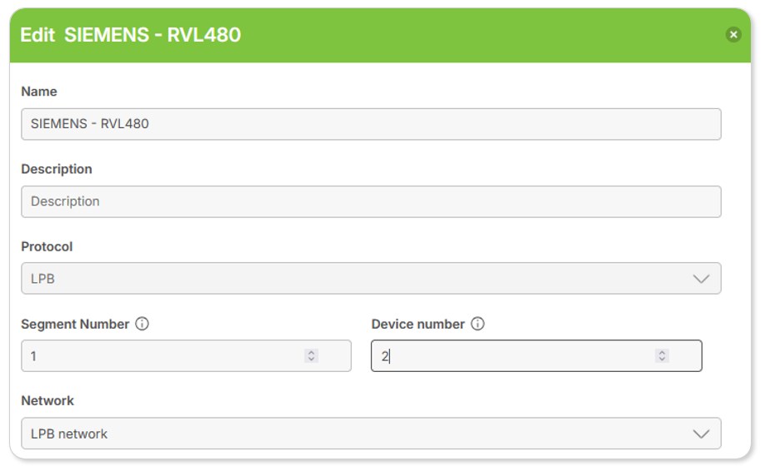Image resolution: width=765 pixels, height=471 pixels.
Task: Click into the Description input box
Action: point(371,201)
